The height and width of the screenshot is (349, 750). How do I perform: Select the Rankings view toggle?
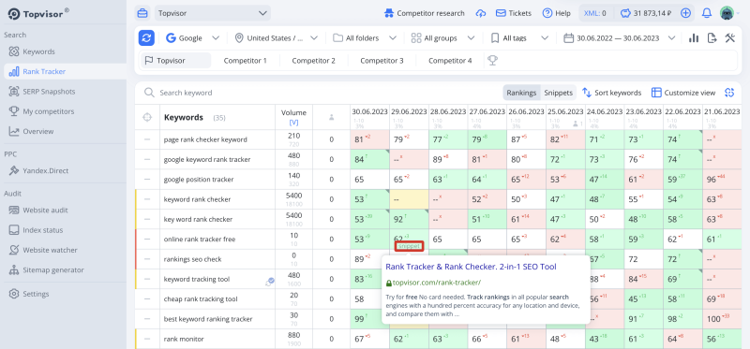click(521, 93)
